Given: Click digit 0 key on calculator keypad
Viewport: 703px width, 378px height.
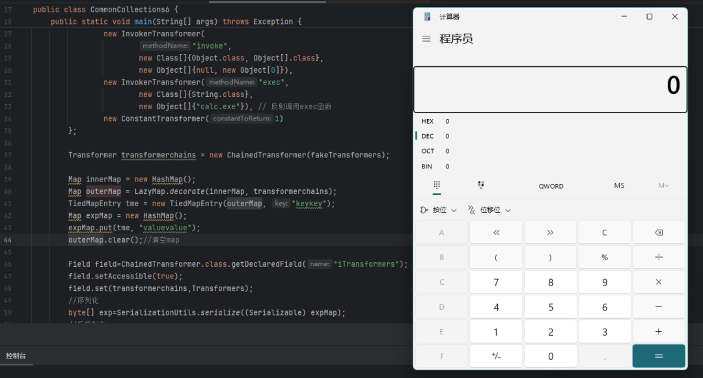Looking at the screenshot, I should pyautogui.click(x=550, y=356).
